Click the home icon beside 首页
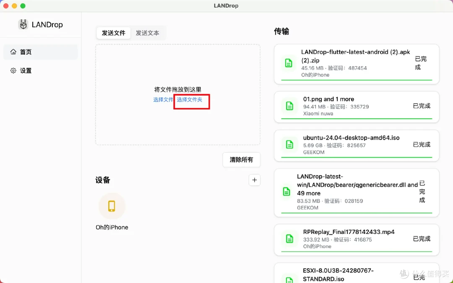Image resolution: width=453 pixels, height=283 pixels. (13, 52)
